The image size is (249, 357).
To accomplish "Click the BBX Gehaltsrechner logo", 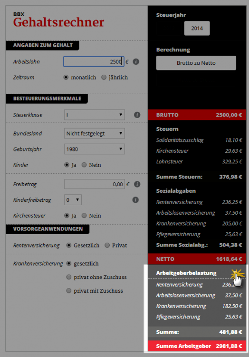I will (58, 20).
